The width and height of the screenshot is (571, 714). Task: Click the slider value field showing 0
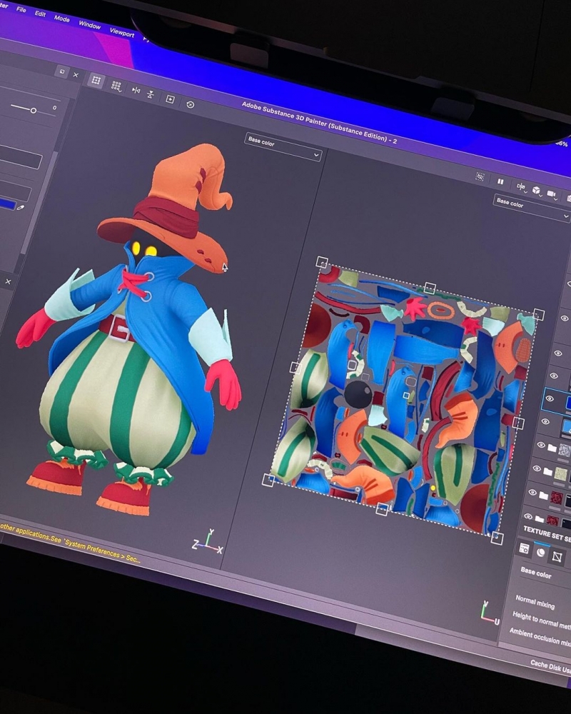coord(54,108)
